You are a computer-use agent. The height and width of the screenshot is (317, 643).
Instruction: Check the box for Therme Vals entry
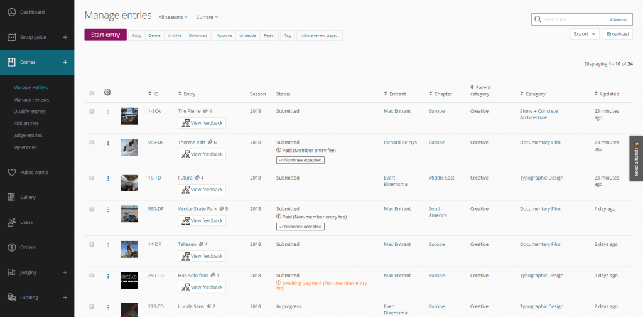pyautogui.click(x=92, y=142)
